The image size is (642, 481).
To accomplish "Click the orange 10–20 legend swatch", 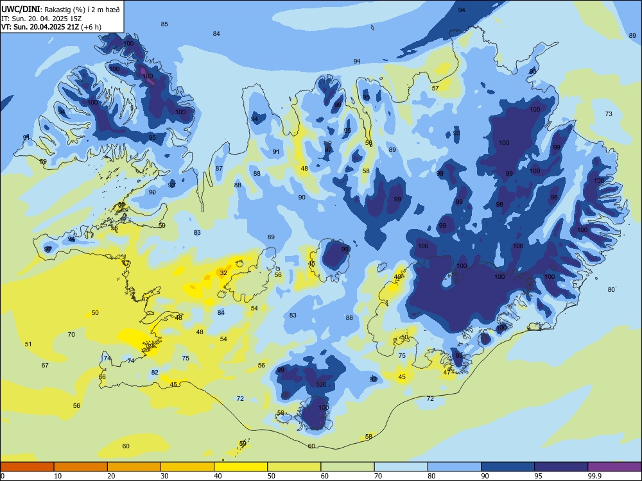I will (81, 467).
